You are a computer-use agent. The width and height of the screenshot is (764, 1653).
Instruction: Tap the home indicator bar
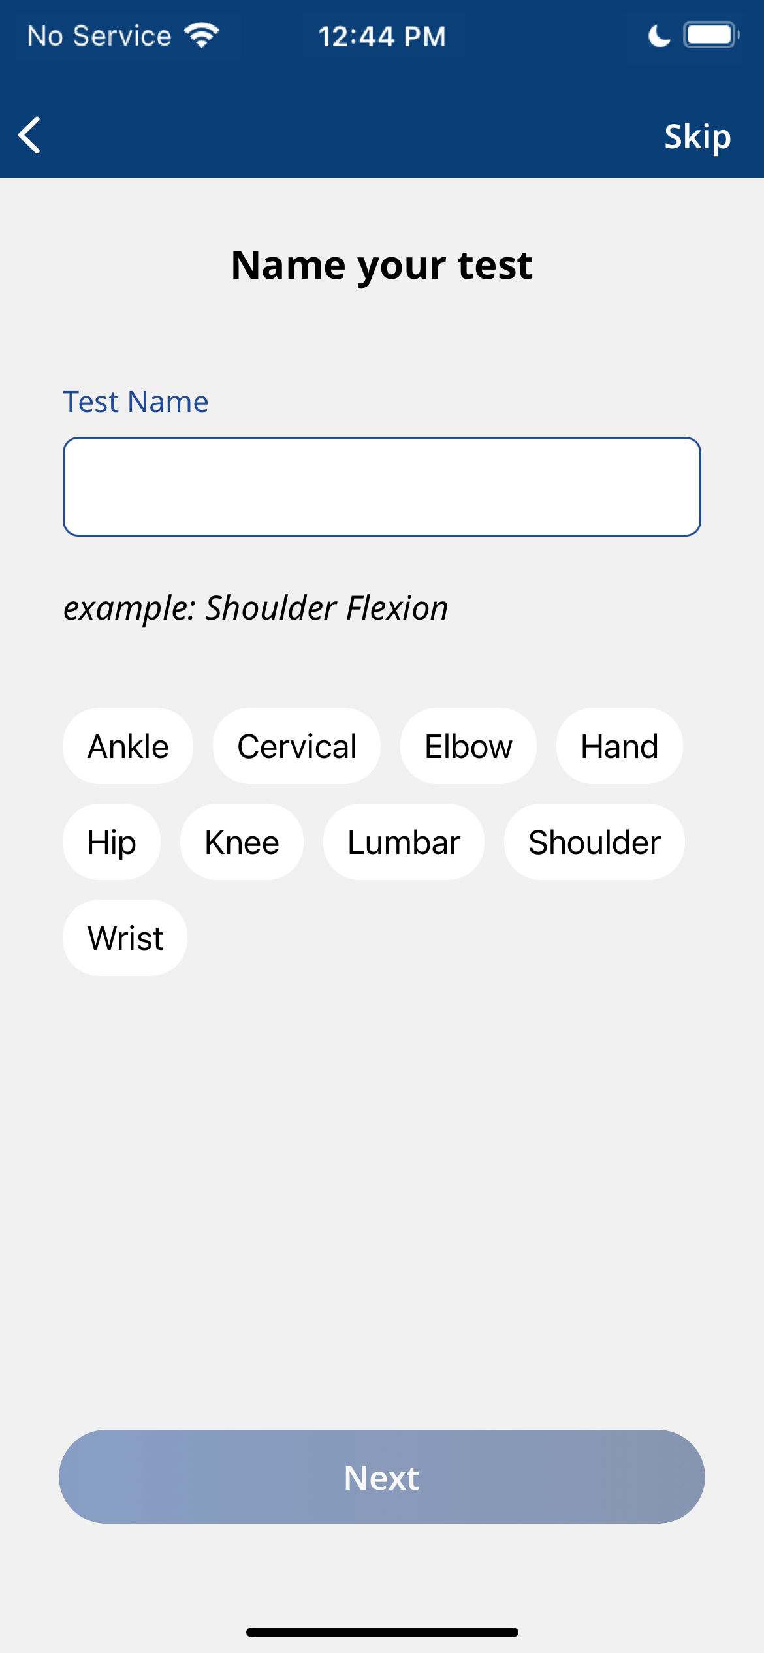tap(382, 1632)
